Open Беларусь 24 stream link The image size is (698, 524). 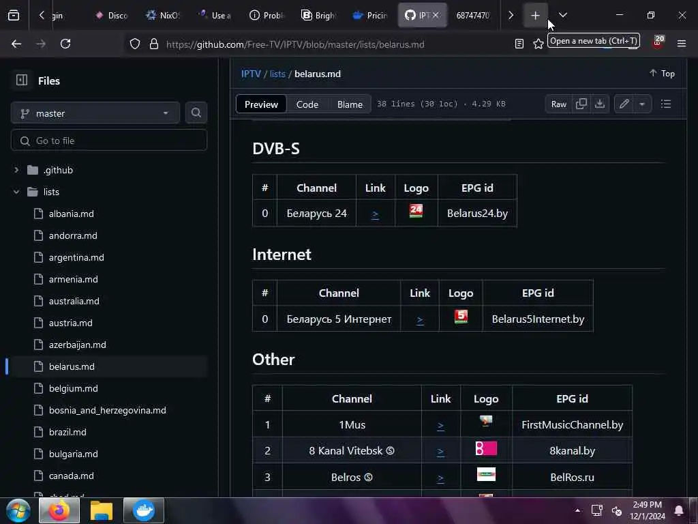tap(375, 214)
